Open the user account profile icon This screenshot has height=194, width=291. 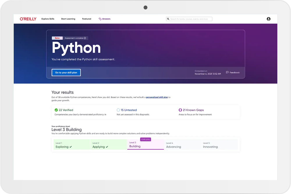coord(268,19)
